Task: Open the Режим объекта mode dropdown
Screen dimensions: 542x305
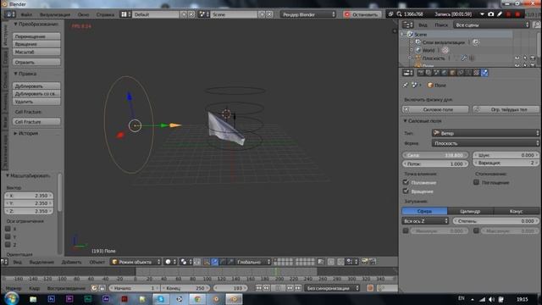Action: coord(136,262)
